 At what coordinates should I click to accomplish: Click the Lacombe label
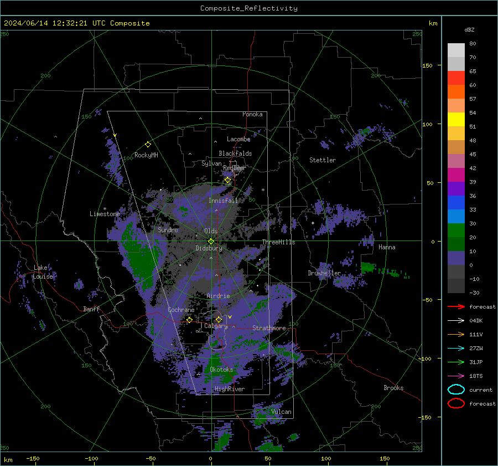click(x=238, y=139)
